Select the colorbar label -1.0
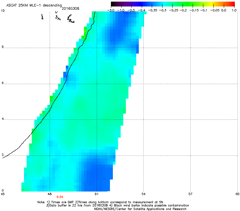240x211 pixels. (121, 10)
